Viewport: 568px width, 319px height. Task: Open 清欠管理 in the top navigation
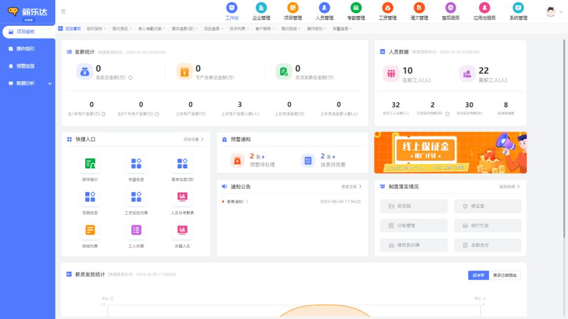(419, 11)
